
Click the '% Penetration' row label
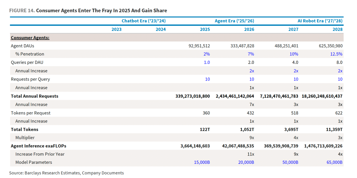[x=30, y=54]
